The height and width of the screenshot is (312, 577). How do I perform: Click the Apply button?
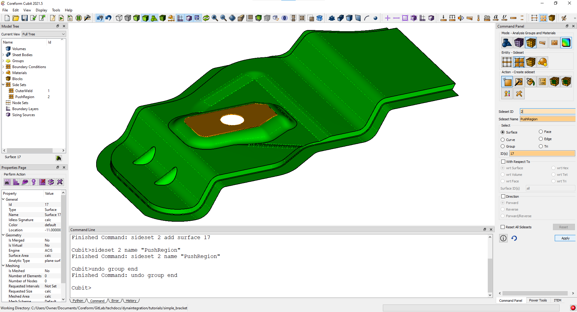[565, 238]
